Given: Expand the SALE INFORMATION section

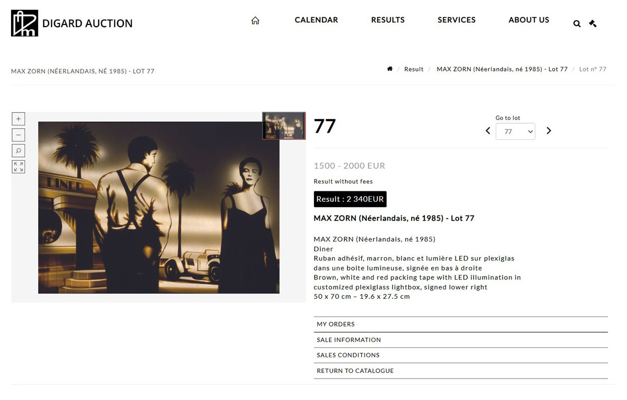Looking at the screenshot, I should point(461,340).
